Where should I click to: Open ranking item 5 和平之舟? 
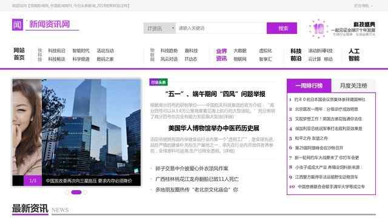[x=311, y=138]
